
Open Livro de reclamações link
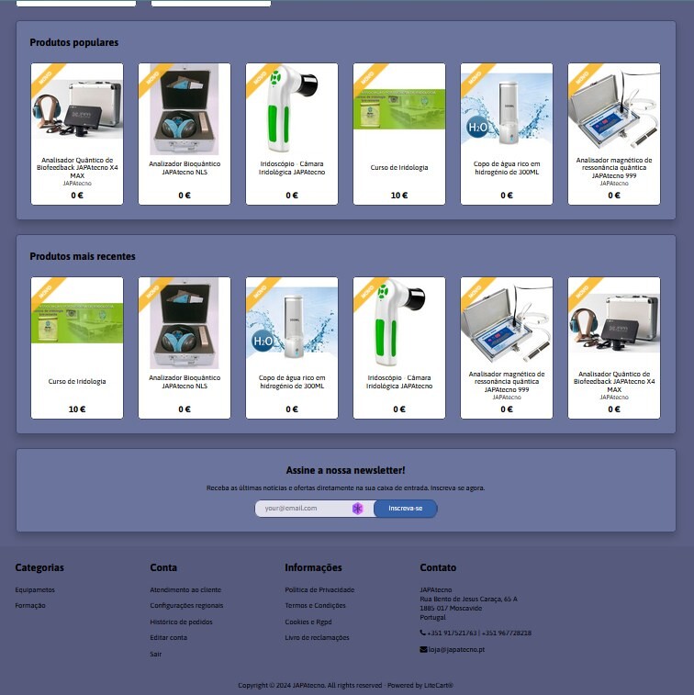(x=317, y=637)
